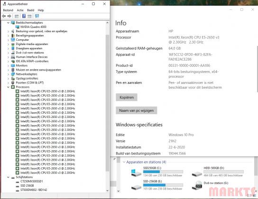
Task: Click the Muizen en andere aanwijsapparaten icon
Action: coord(13,70)
